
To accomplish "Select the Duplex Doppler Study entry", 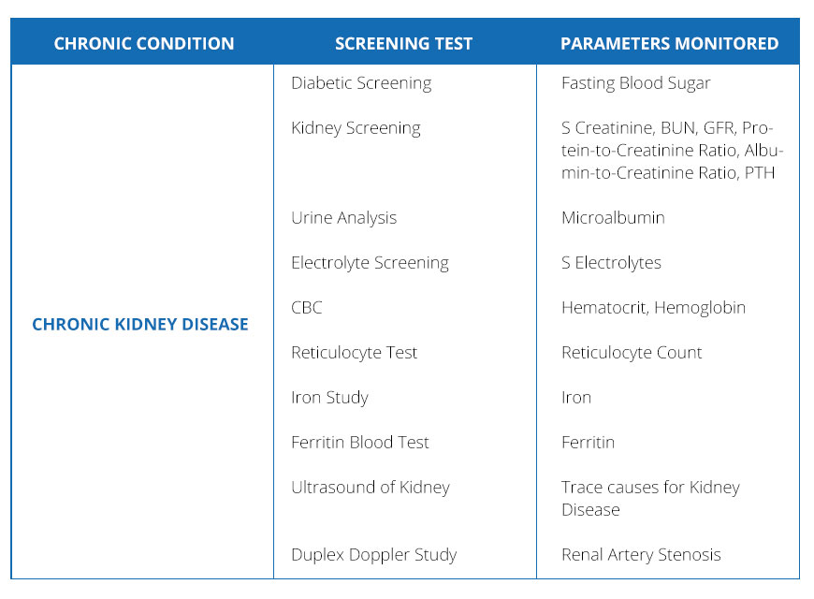I will pos(373,554).
